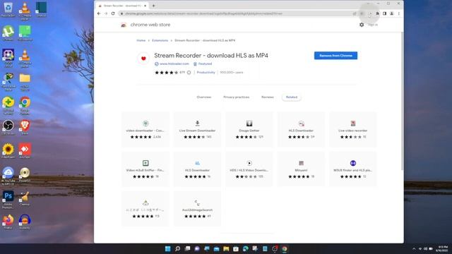This screenshot has height=254, width=452.
Task: Click the Extensions breadcrumb link
Action: (x=160, y=41)
